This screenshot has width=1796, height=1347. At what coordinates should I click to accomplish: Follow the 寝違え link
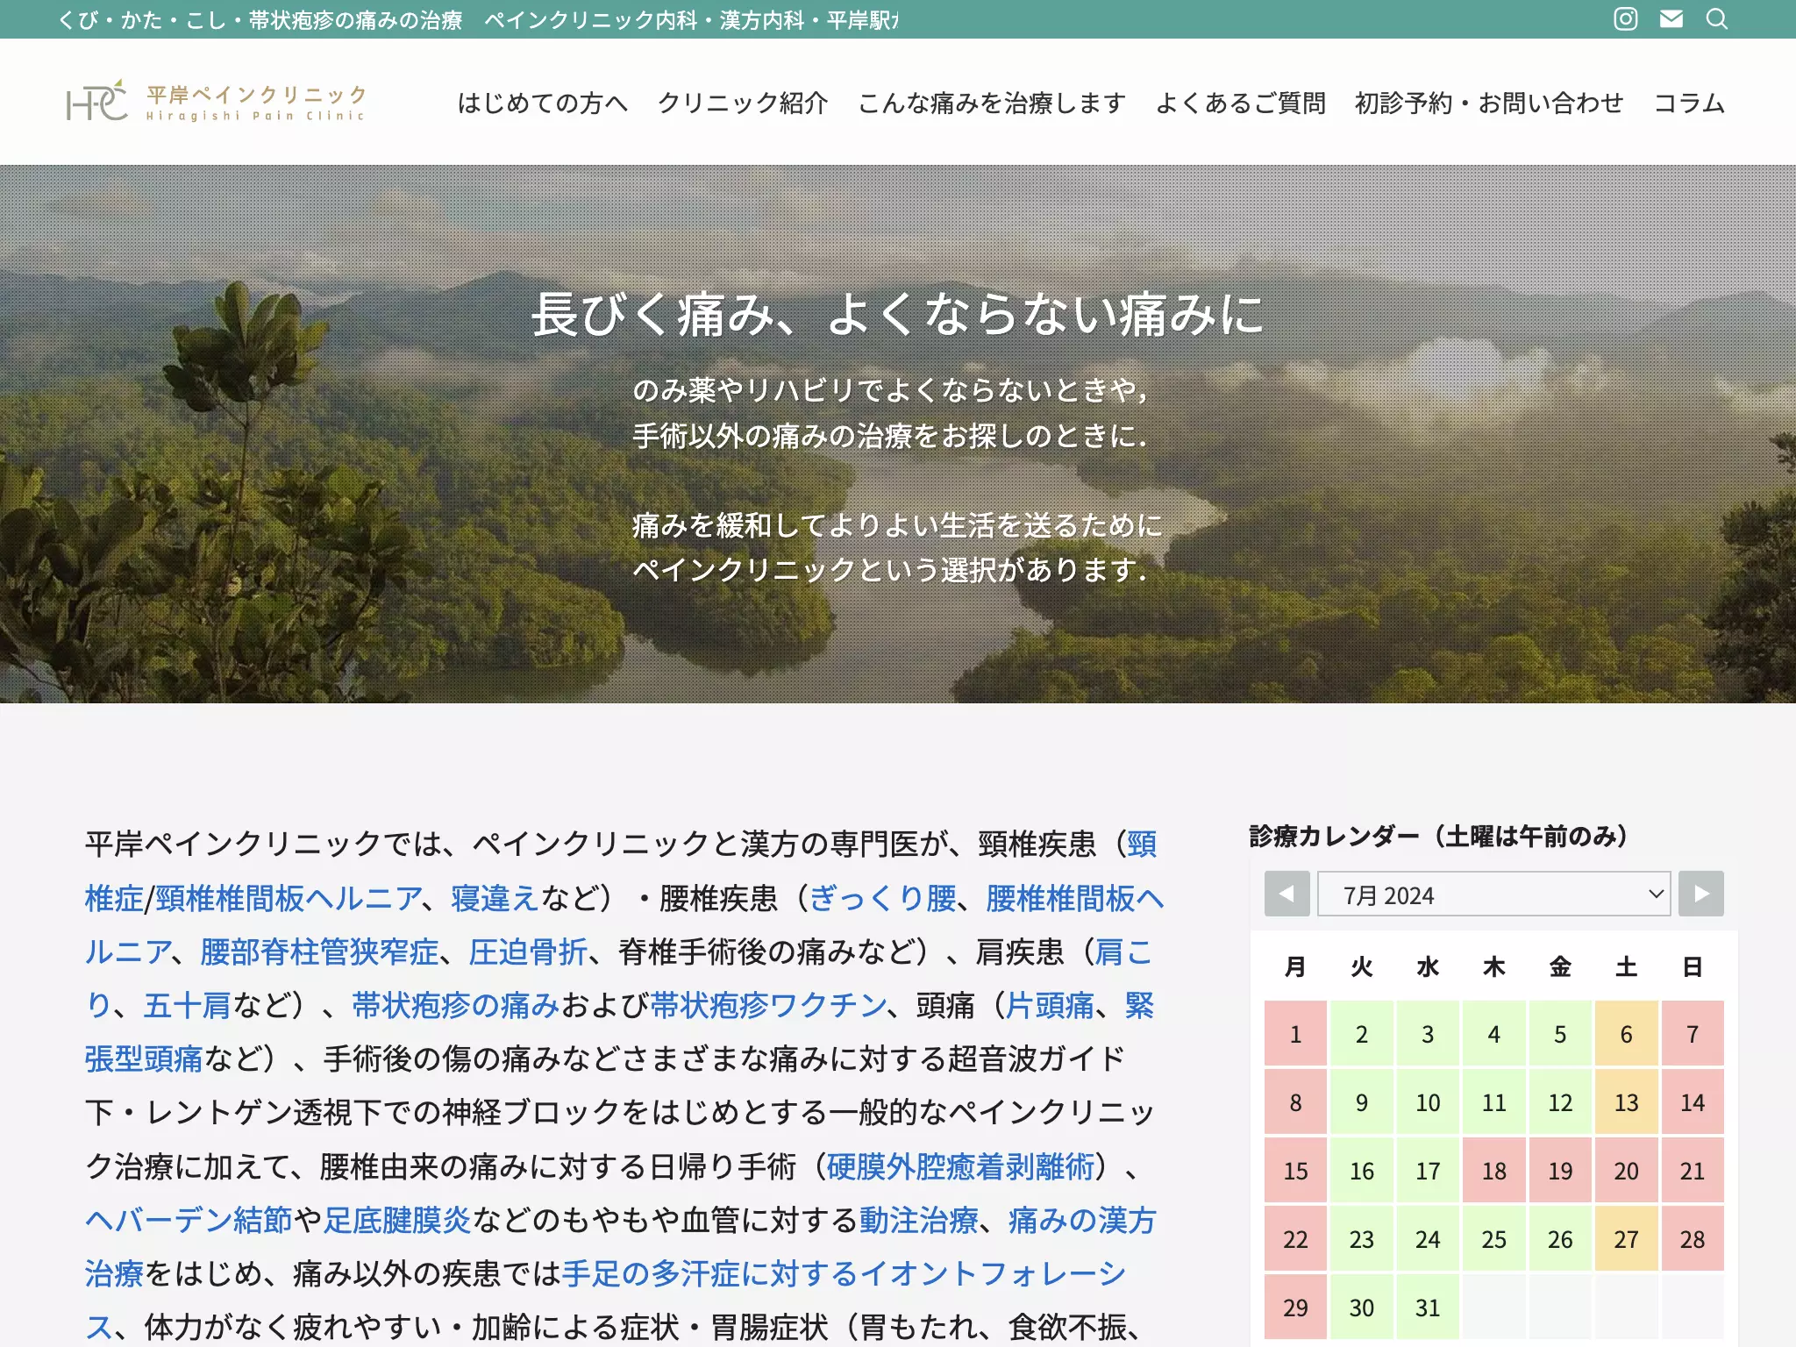495,898
